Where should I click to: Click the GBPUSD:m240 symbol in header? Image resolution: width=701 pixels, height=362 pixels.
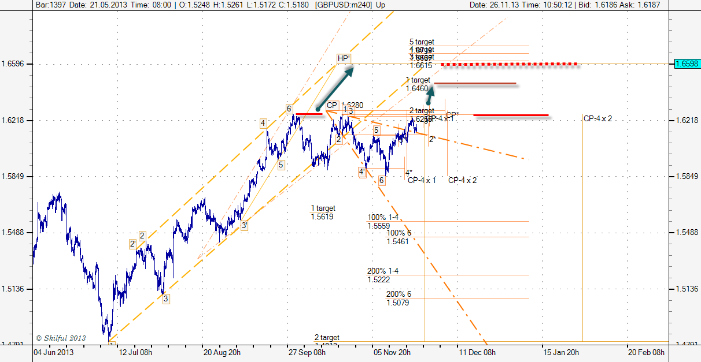pos(342,5)
